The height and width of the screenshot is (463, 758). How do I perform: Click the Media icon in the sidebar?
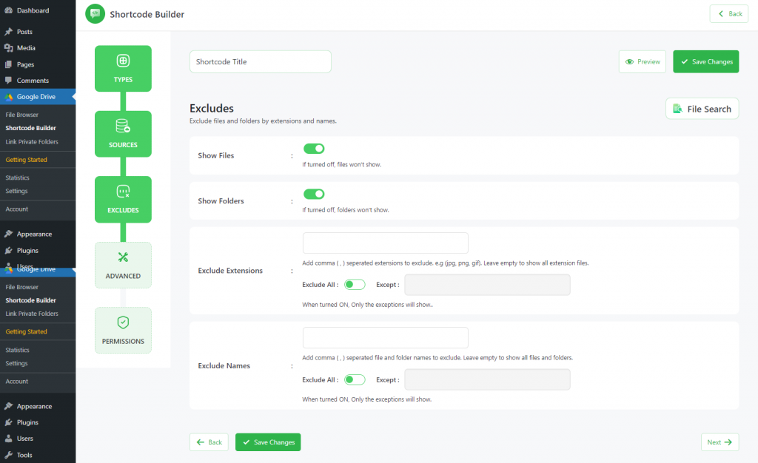pyautogui.click(x=8, y=48)
